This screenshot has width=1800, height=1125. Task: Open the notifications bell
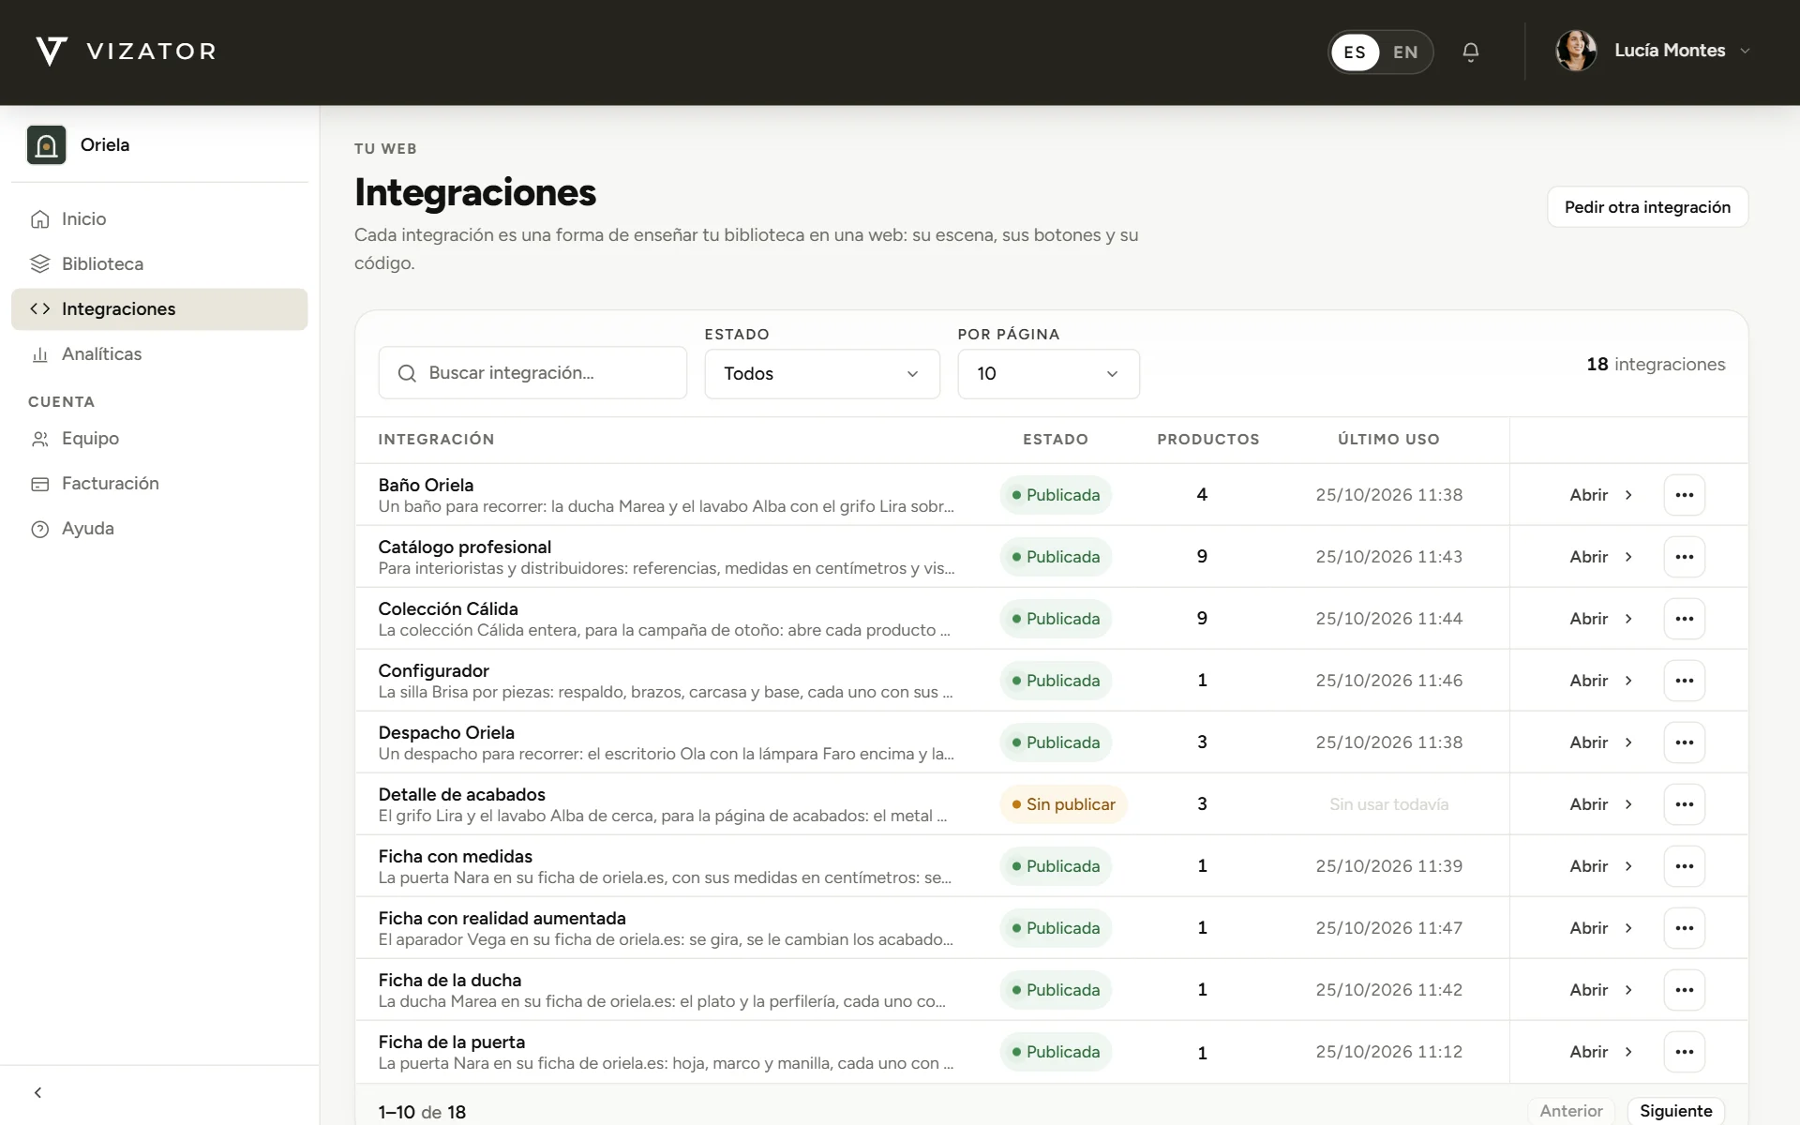tap(1471, 52)
